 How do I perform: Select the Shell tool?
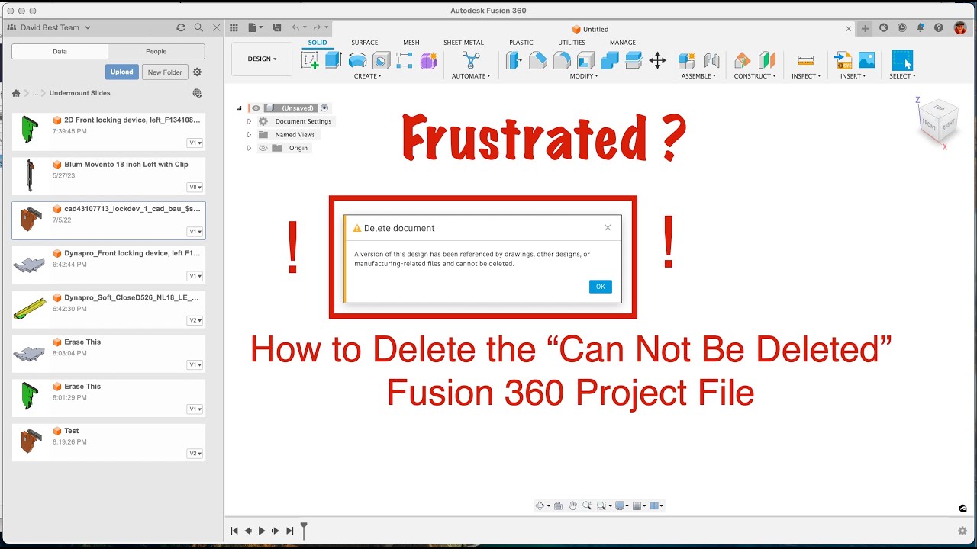(585, 60)
